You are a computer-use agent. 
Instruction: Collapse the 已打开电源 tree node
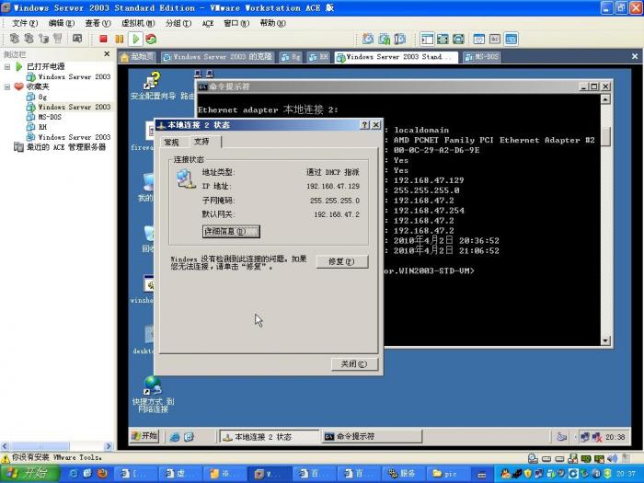tap(7, 66)
